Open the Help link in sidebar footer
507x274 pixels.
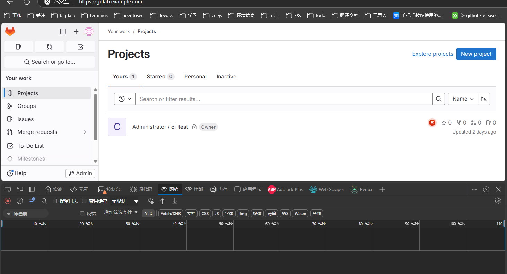coord(17,173)
